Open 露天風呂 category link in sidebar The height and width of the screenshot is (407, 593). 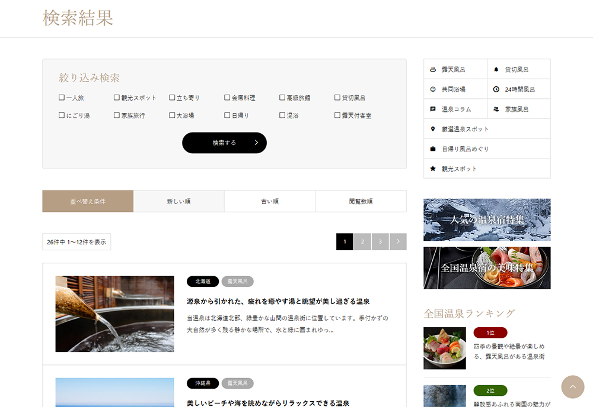pyautogui.click(x=455, y=69)
